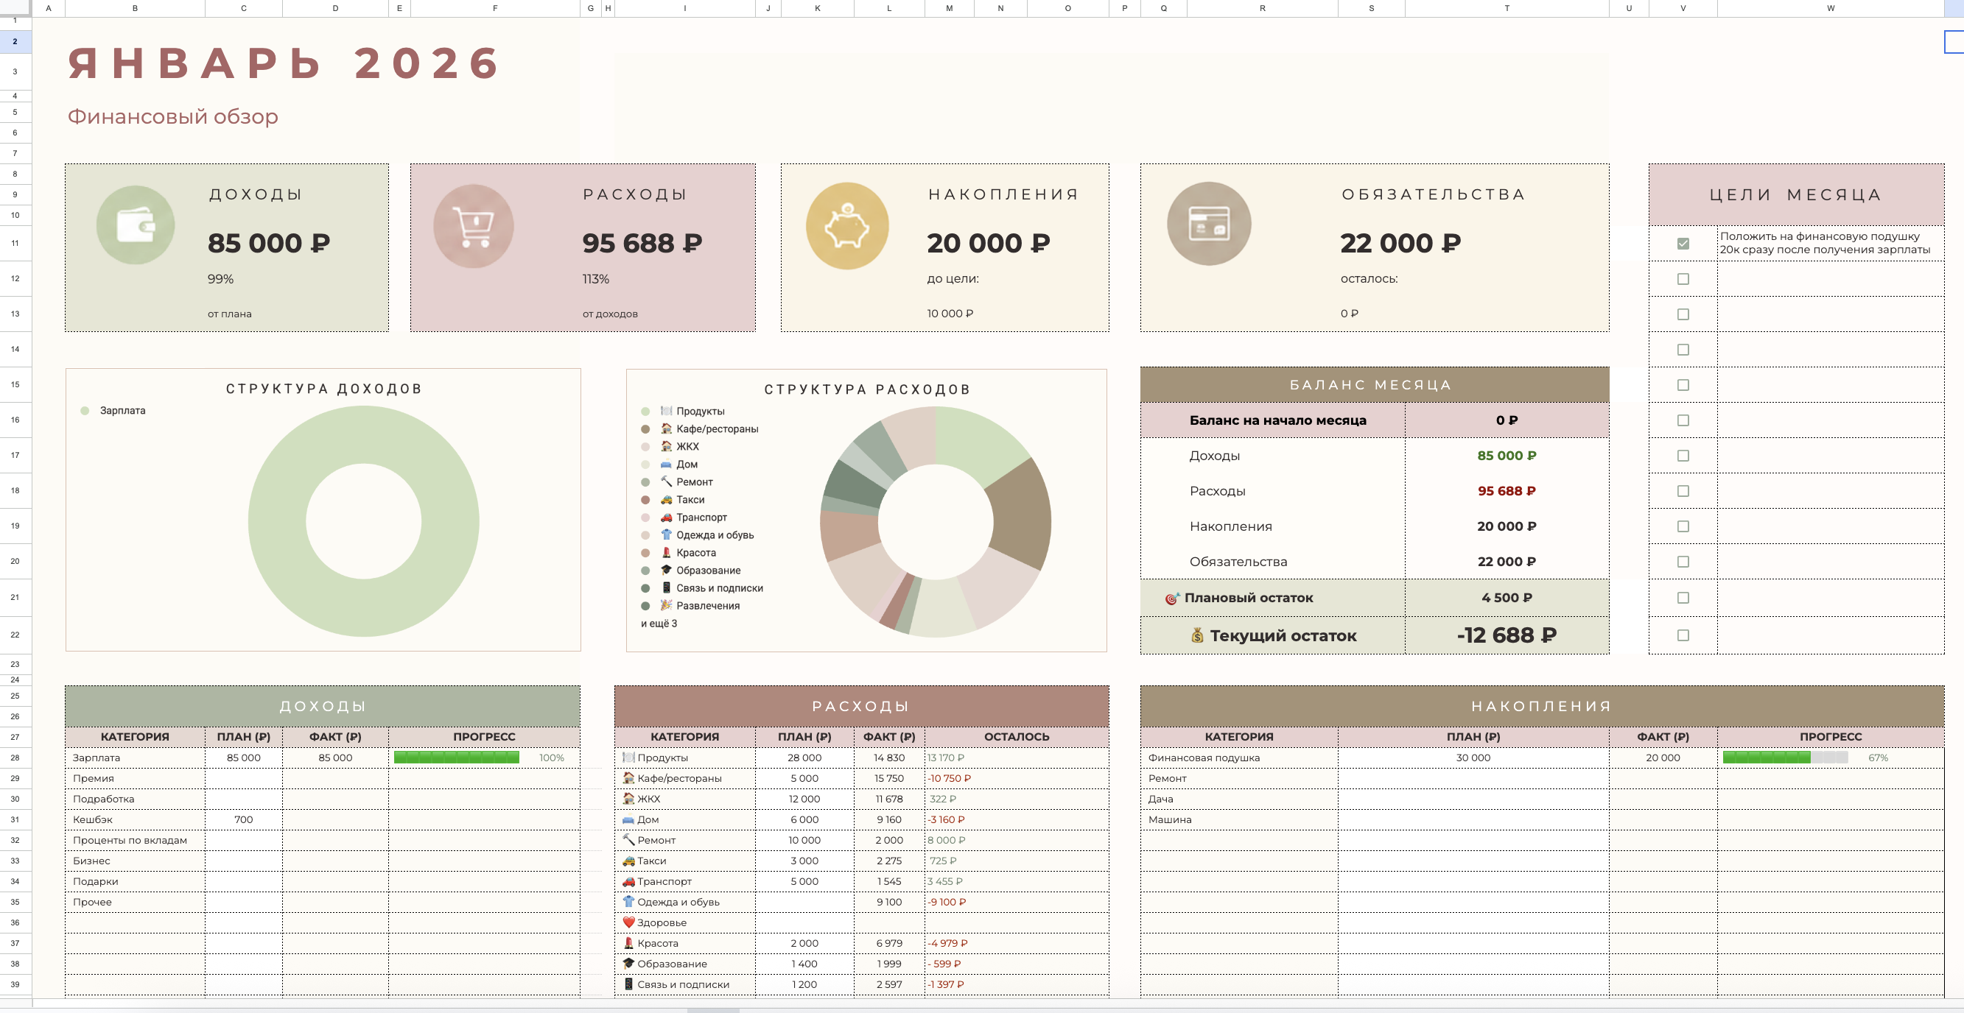Select the 95 688 ₽ total in Расходы card
This screenshot has height=1013, width=1964.
tap(642, 243)
